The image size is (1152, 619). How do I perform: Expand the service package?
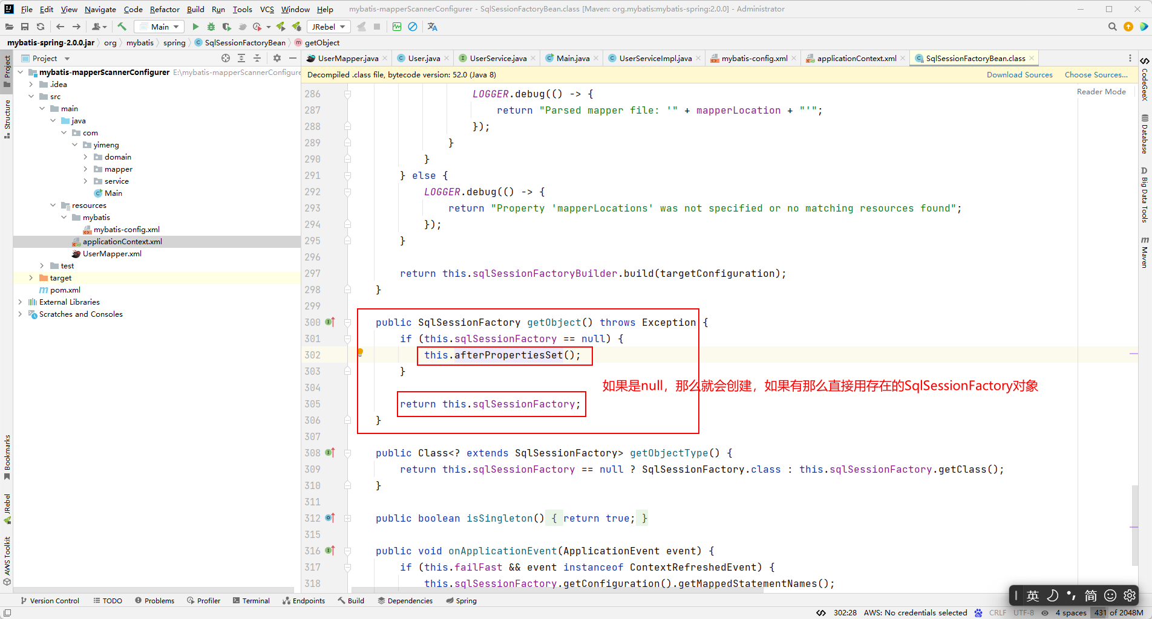(85, 181)
